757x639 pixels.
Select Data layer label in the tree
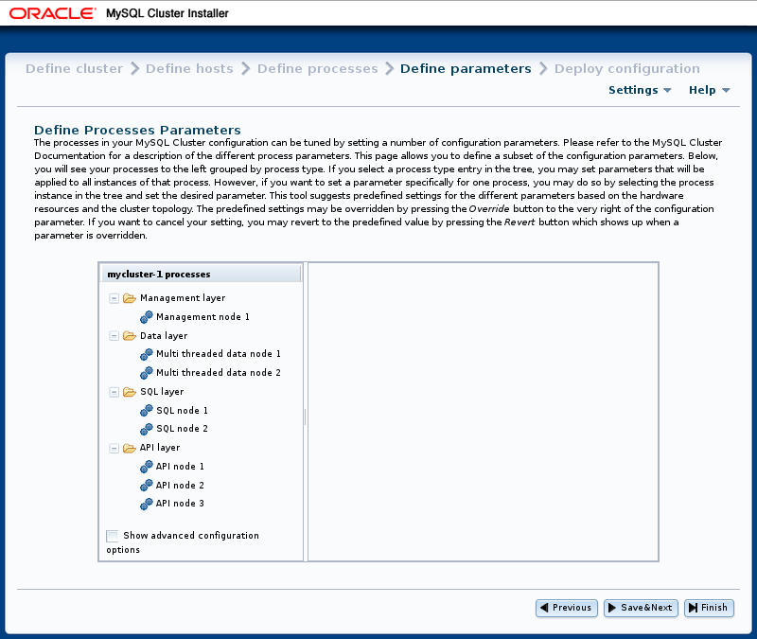pyautogui.click(x=164, y=336)
